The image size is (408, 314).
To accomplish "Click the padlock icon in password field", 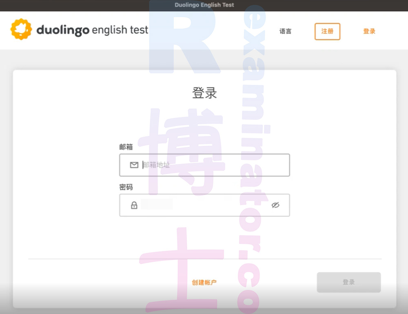I will click(134, 205).
